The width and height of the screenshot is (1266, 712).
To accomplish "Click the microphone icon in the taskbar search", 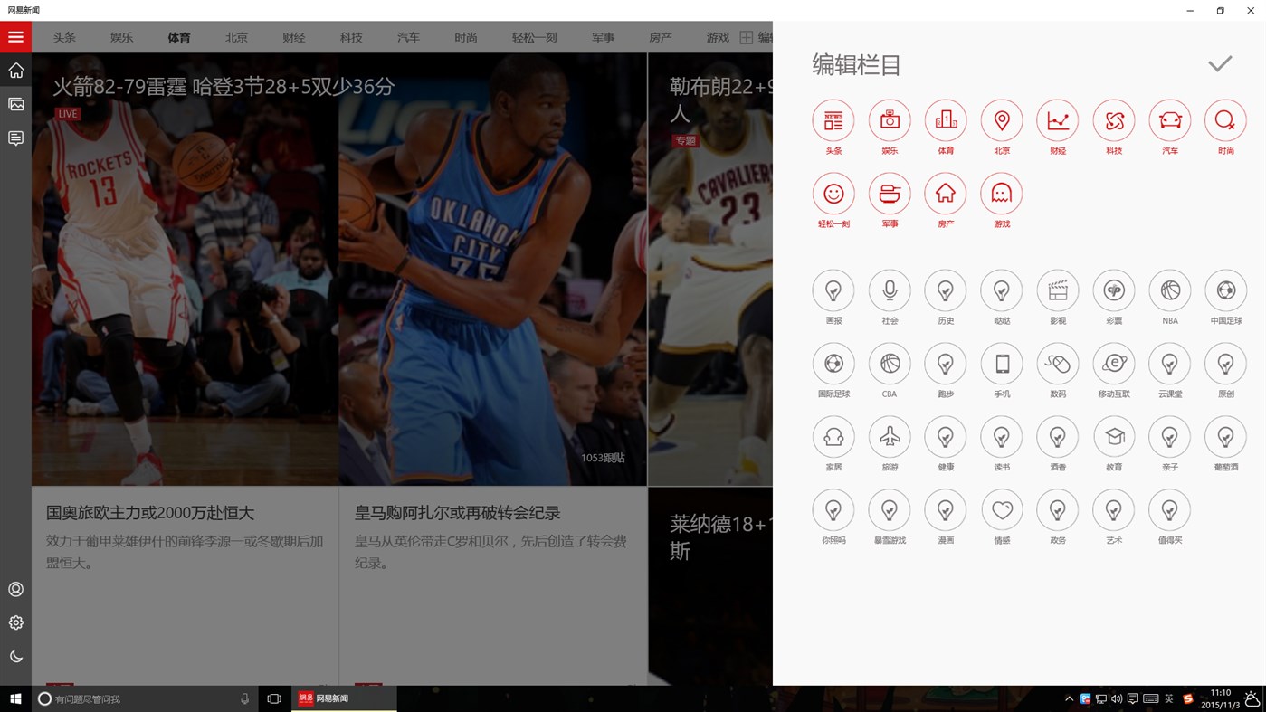I will (243, 698).
